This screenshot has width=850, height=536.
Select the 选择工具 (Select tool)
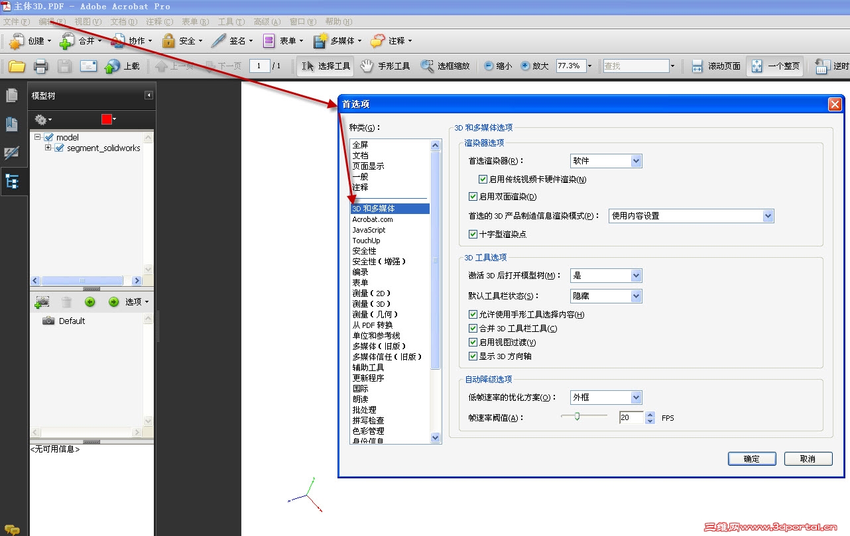pyautogui.click(x=326, y=66)
